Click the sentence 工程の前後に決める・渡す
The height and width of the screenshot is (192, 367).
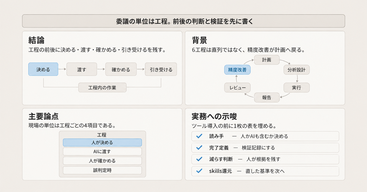click(97, 50)
